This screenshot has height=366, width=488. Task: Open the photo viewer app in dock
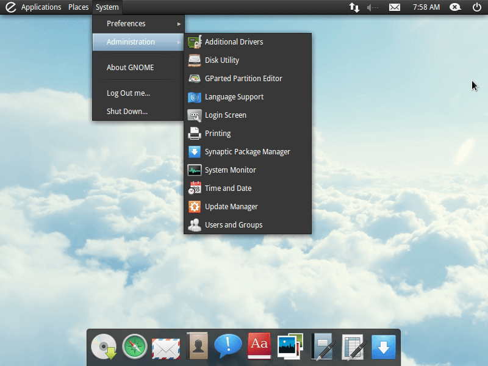290,346
